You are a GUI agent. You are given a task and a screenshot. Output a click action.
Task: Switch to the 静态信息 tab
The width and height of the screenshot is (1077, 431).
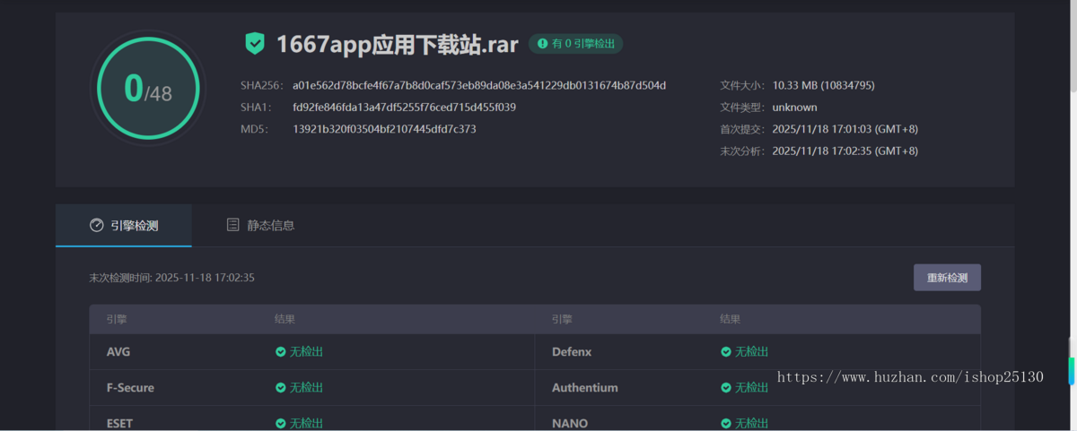(260, 225)
